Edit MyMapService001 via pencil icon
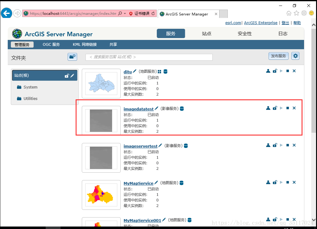 pos(164,219)
